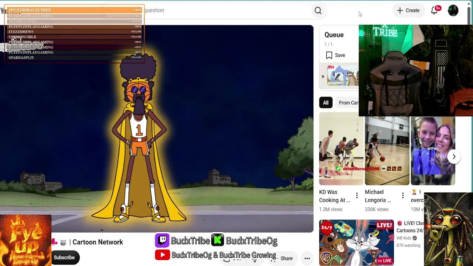Open the WB Kids channel link
Image resolution: width=473 pixels, height=266 pixels.
(406, 238)
